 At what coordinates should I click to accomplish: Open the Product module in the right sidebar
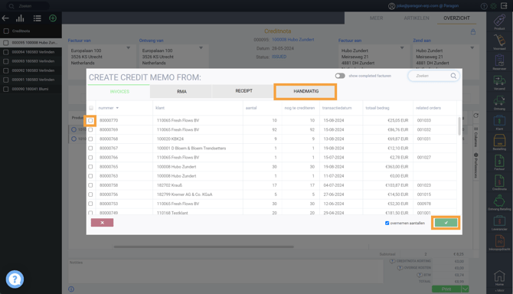point(499,21)
